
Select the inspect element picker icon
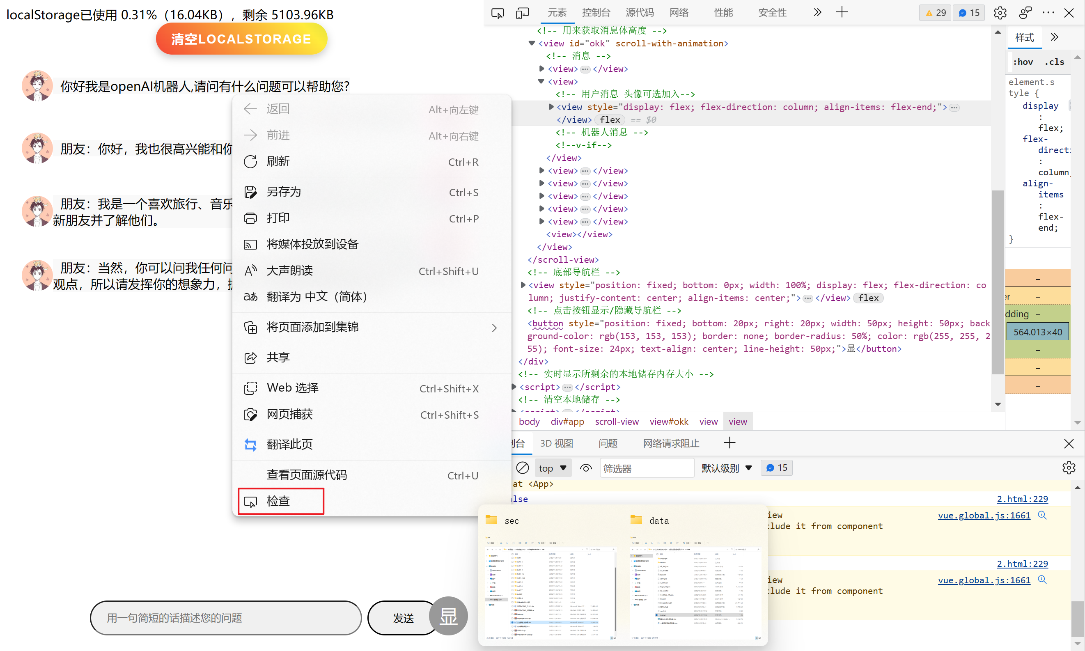[498, 13]
